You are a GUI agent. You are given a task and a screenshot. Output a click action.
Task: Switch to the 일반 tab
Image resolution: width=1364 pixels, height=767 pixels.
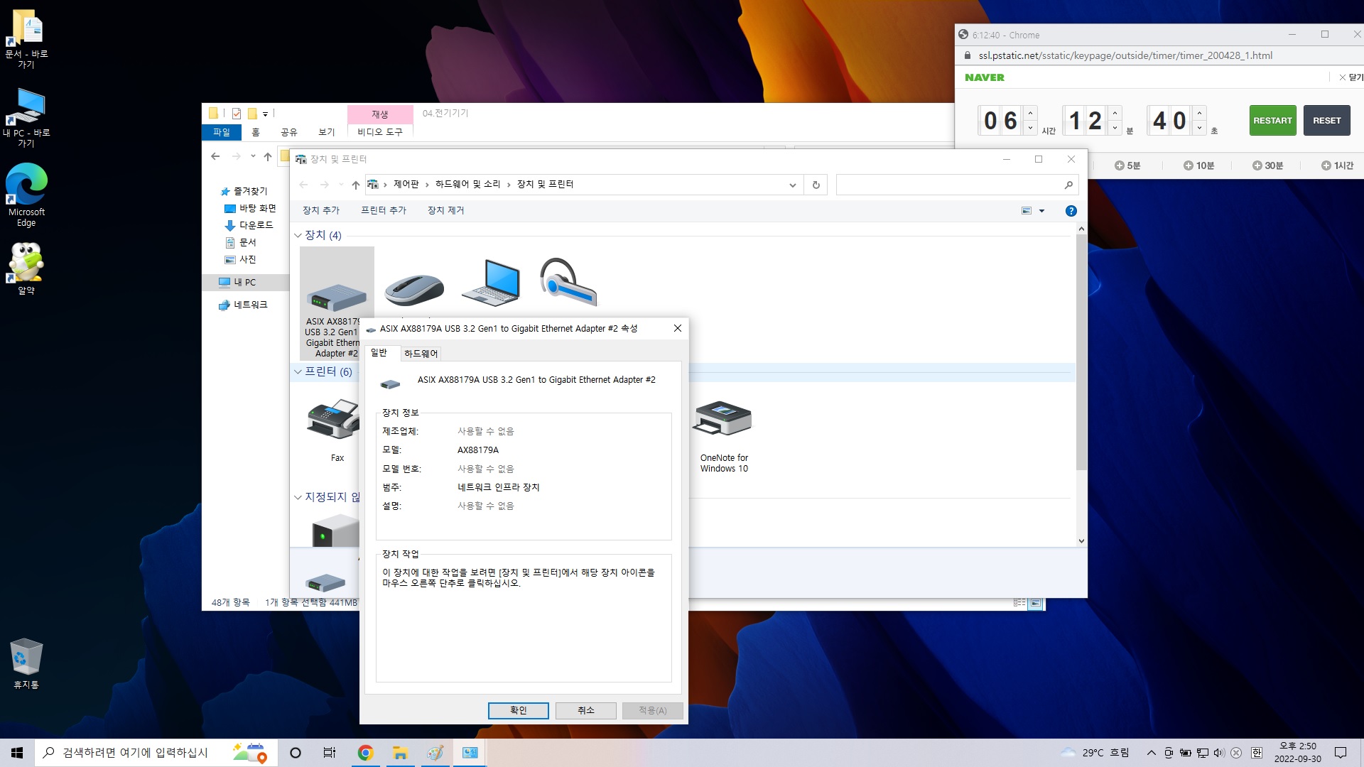379,353
